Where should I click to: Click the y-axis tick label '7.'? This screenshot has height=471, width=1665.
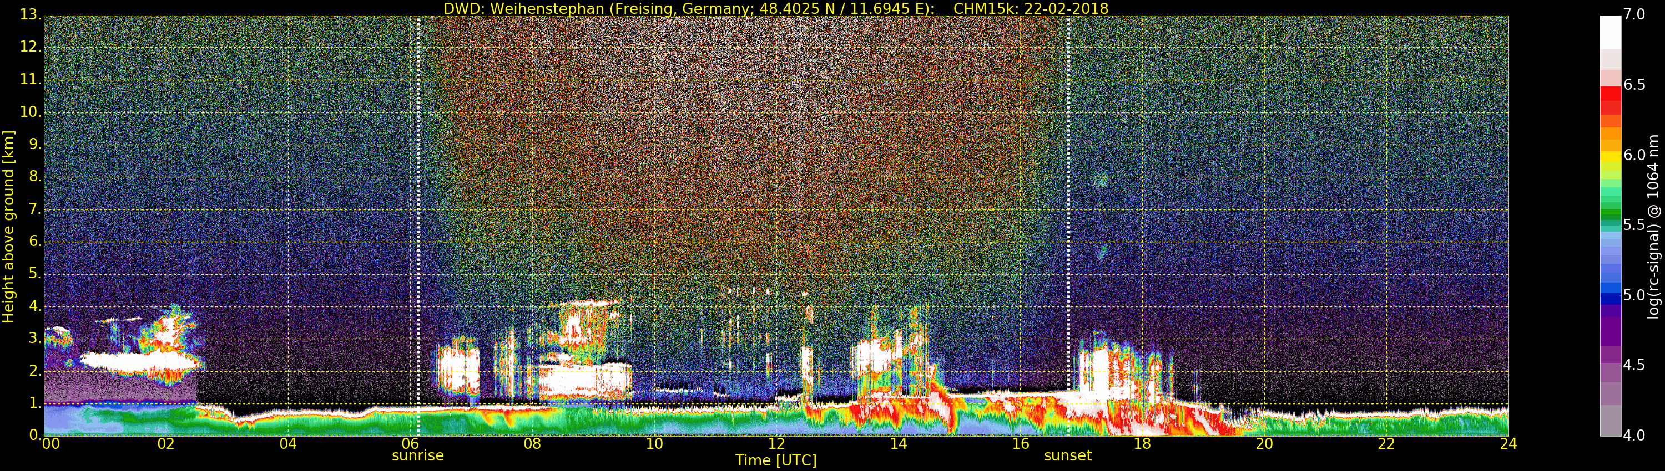[35, 209]
